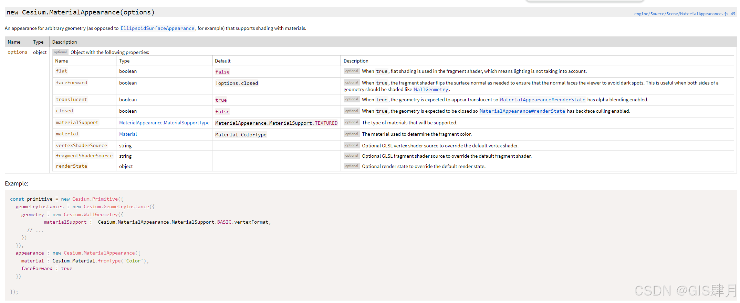Click the fragmentShaderSource parameter name
This screenshot has height=303, width=740.
coord(84,156)
